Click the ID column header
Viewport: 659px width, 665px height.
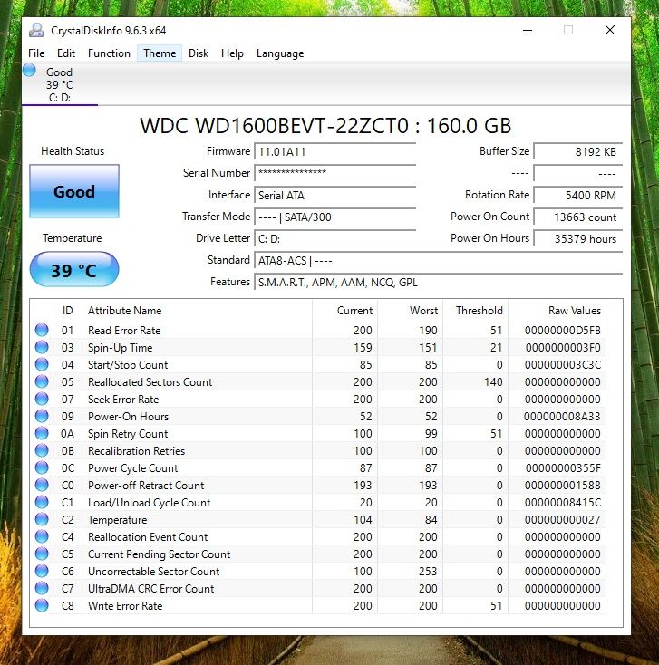pyautogui.click(x=67, y=311)
